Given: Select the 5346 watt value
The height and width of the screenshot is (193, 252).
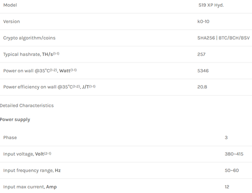Looking at the screenshot, I should coord(203,71).
